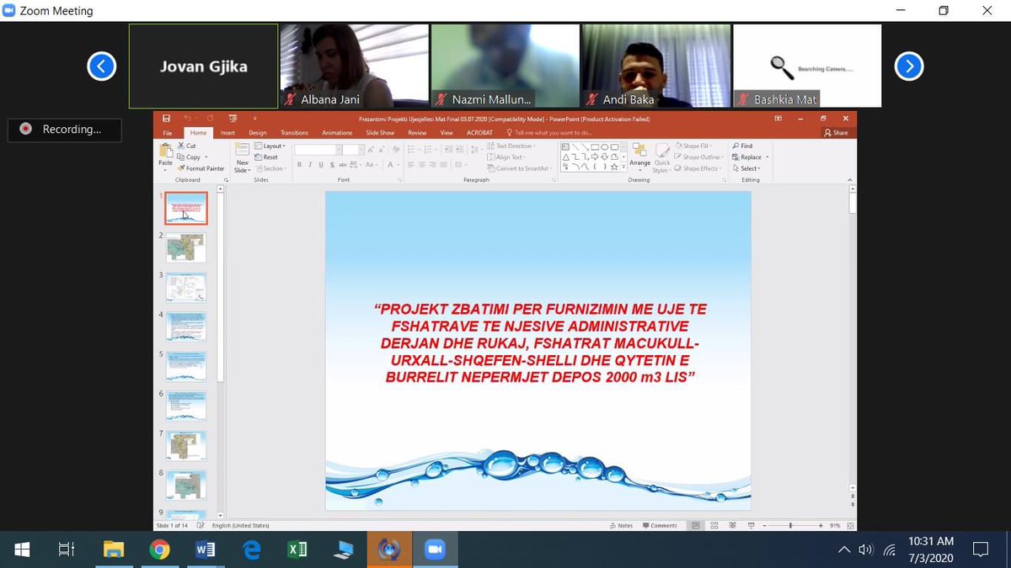The image size is (1011, 568).
Task: Open Quick Styles in Drawing group
Action: 662,157
